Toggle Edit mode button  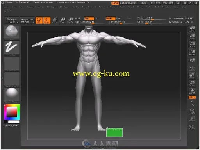pos(39,20)
